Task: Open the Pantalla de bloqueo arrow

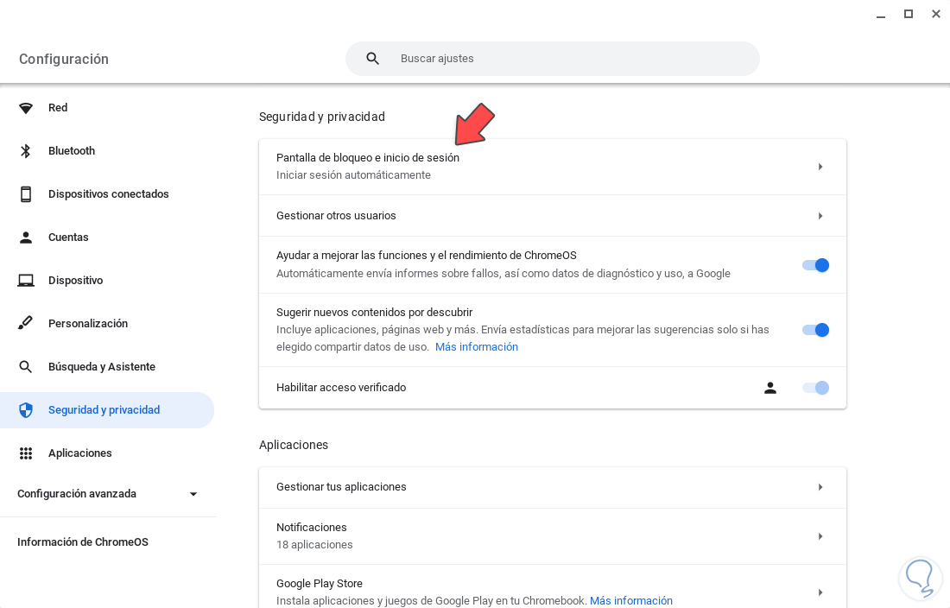Action: pyautogui.click(x=820, y=167)
